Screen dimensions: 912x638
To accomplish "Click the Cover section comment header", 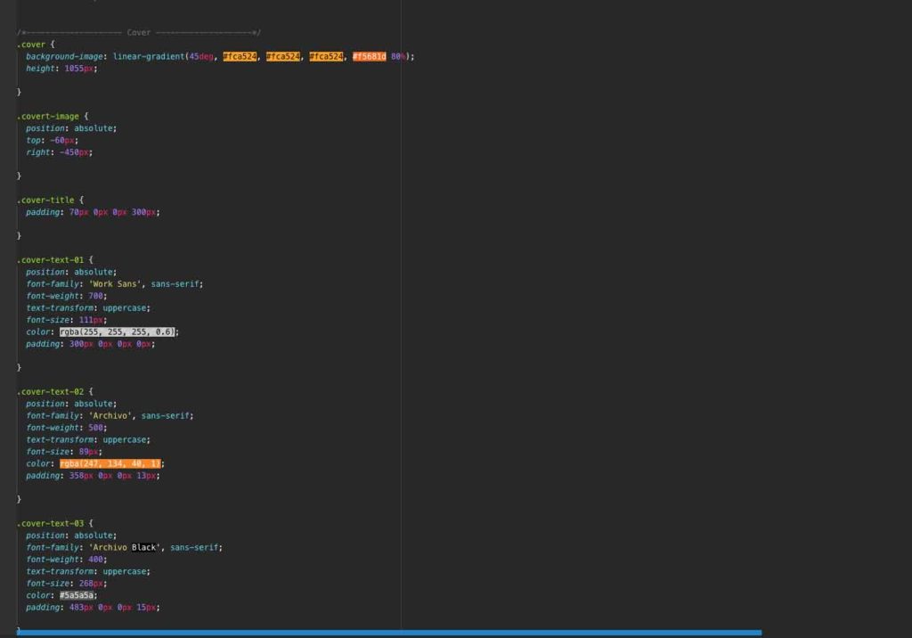I will (138, 32).
